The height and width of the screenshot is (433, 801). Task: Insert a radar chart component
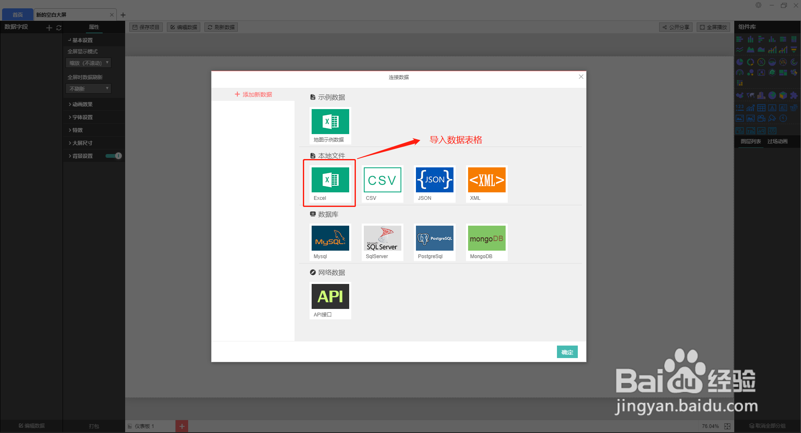click(772, 72)
